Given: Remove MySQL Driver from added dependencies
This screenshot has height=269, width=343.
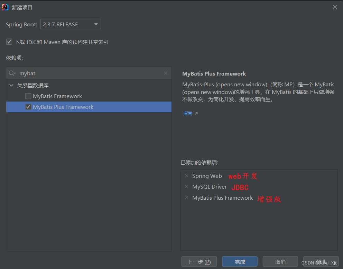Looking at the screenshot, I should 187,186.
